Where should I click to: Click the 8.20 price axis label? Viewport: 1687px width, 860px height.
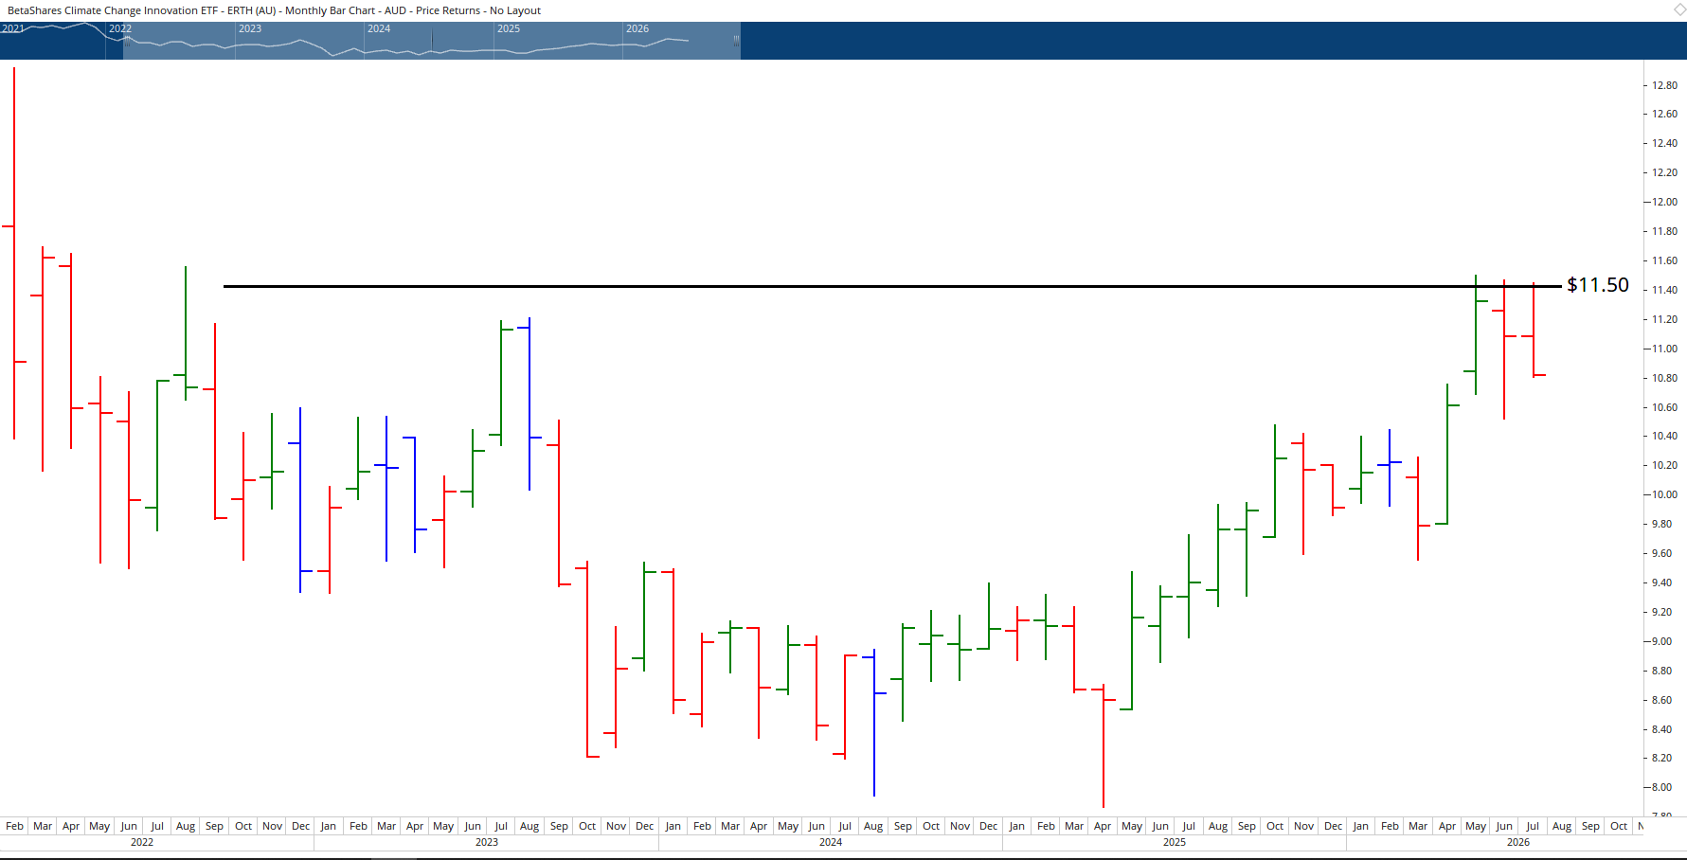pos(1661,758)
